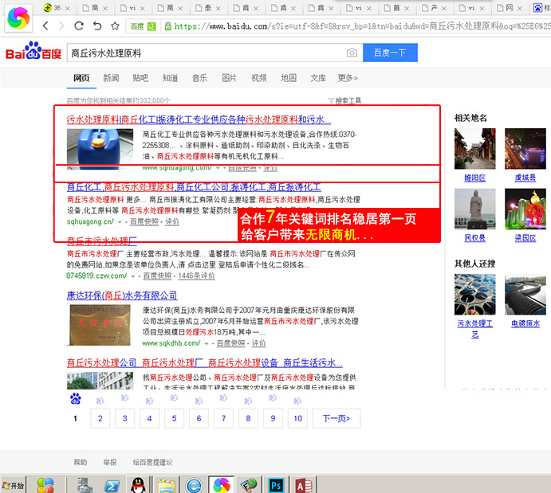Click blue jug result thumbnail
Viewport: 551px width, 493px height.
point(100,149)
